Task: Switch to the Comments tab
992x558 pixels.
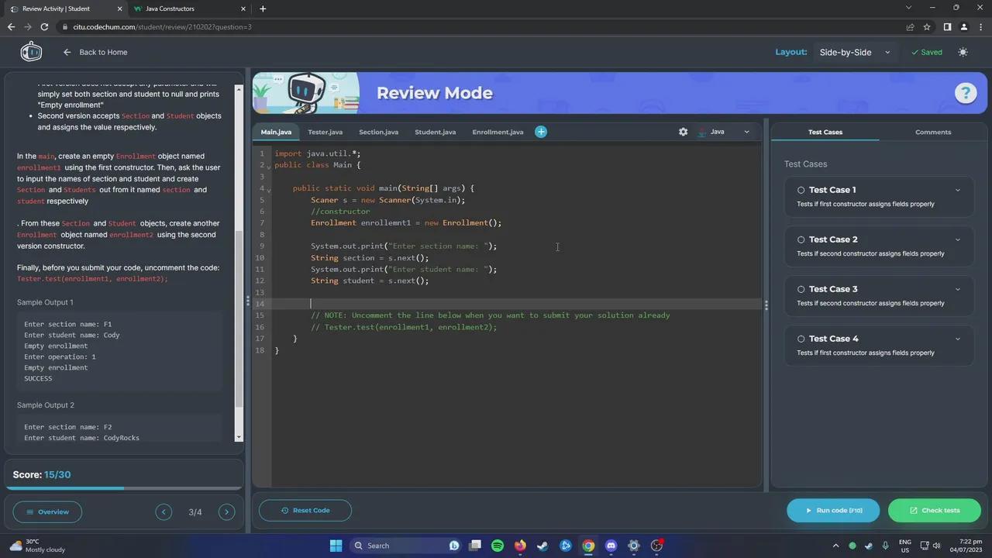Action: (x=932, y=132)
